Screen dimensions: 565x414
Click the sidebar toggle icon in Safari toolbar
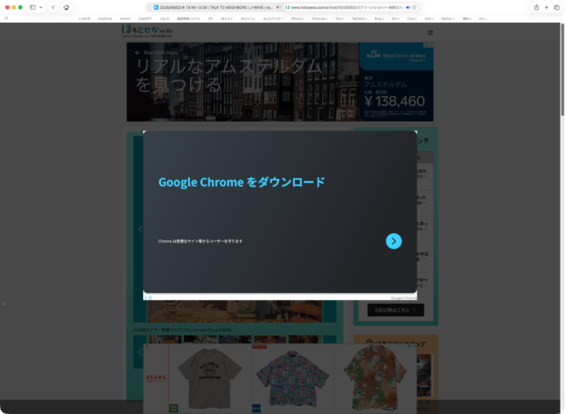(33, 7)
